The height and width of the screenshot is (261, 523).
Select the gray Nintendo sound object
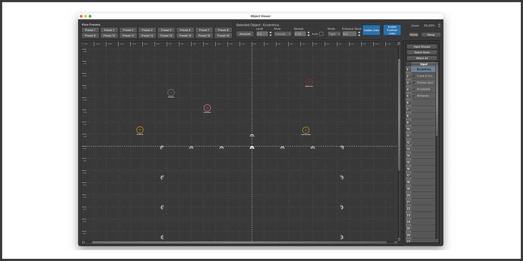coord(171,92)
